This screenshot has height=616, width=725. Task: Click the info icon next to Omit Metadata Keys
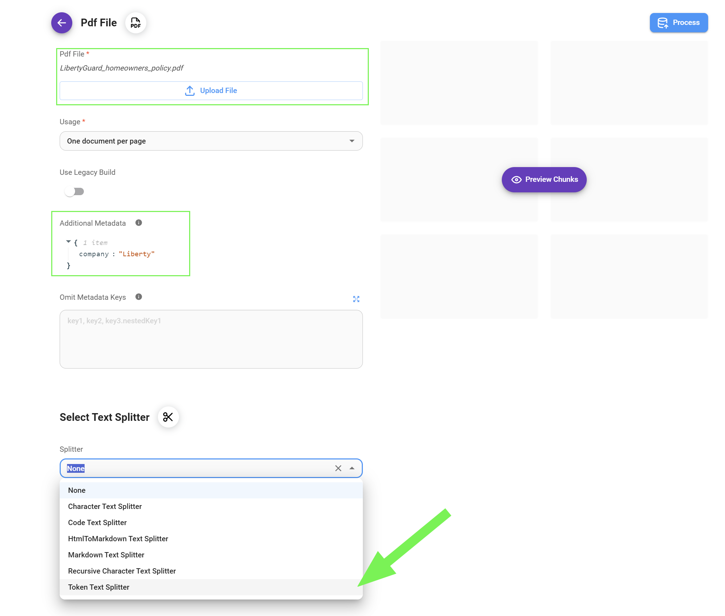point(139,297)
